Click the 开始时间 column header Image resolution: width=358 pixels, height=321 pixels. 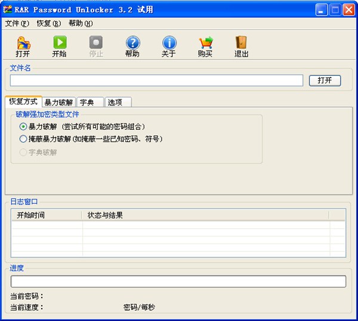coord(47,215)
